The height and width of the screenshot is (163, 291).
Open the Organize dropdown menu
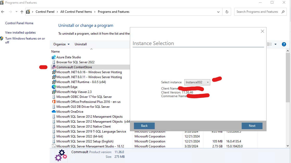click(61, 44)
